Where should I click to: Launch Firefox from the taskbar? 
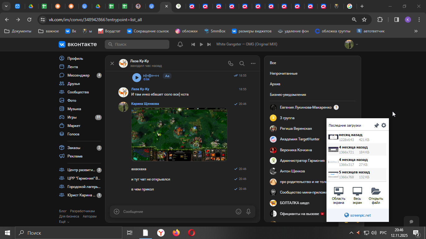pyautogui.click(x=176, y=233)
